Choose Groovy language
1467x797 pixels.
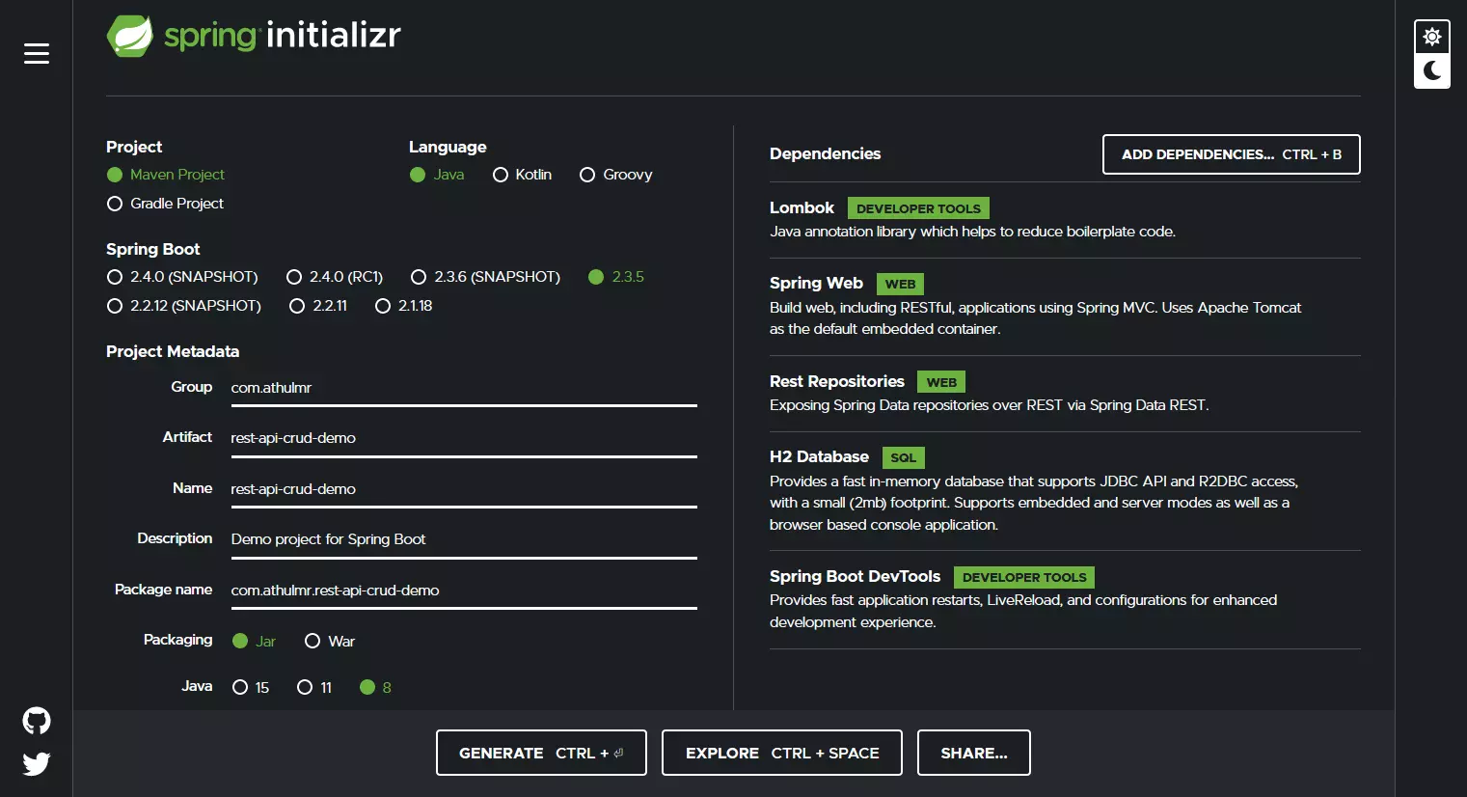click(615, 175)
